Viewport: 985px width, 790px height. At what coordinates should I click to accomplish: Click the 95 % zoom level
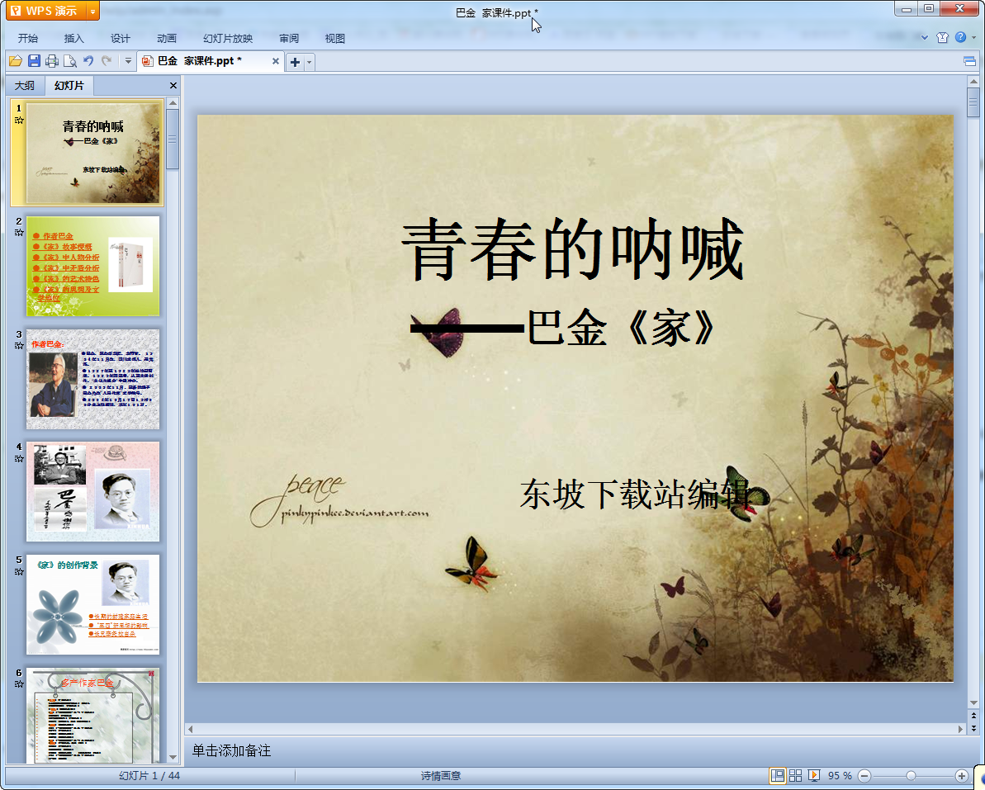(839, 776)
